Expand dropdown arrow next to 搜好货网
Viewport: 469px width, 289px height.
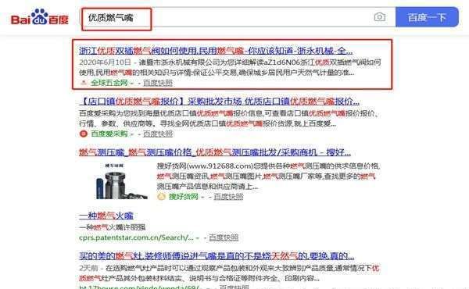[202, 197]
